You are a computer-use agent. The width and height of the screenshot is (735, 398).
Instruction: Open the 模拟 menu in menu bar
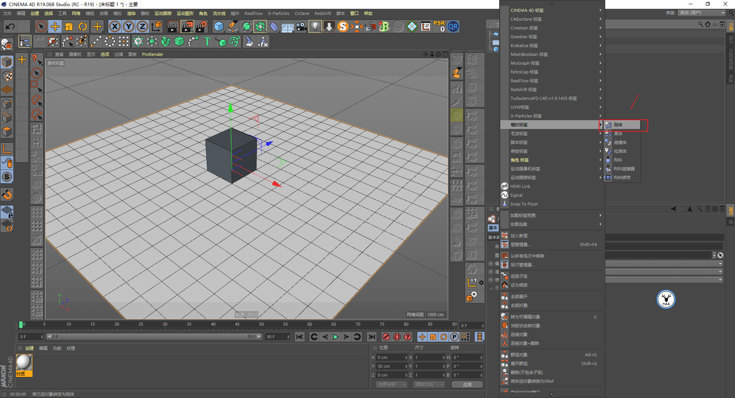coord(118,13)
